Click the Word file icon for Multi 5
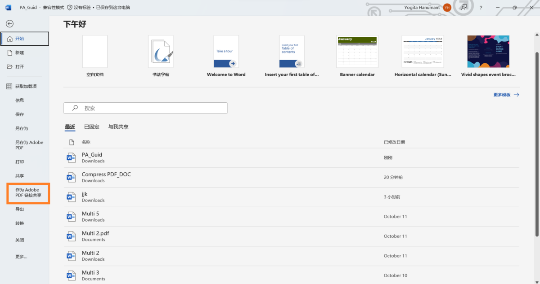The height and width of the screenshot is (284, 540). [71, 217]
